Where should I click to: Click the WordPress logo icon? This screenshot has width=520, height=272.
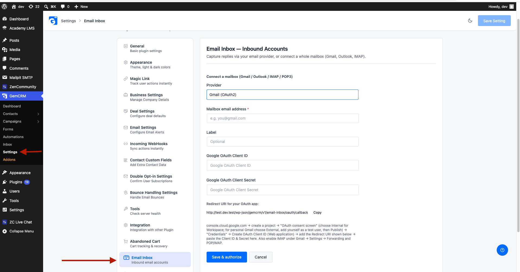click(x=4, y=7)
